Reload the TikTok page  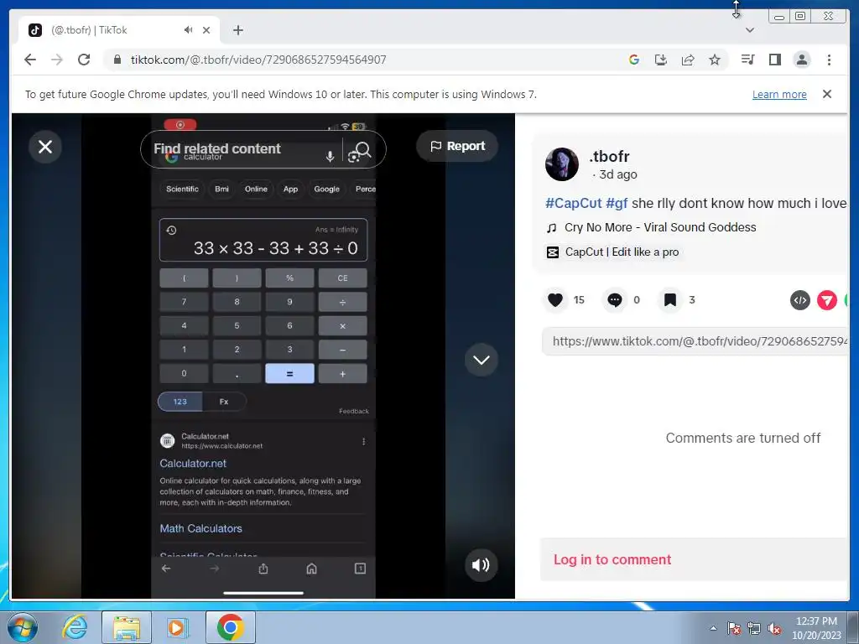point(84,60)
